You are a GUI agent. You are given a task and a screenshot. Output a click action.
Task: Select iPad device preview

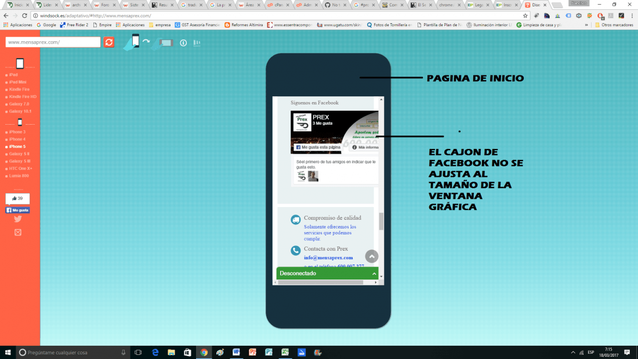click(x=13, y=75)
